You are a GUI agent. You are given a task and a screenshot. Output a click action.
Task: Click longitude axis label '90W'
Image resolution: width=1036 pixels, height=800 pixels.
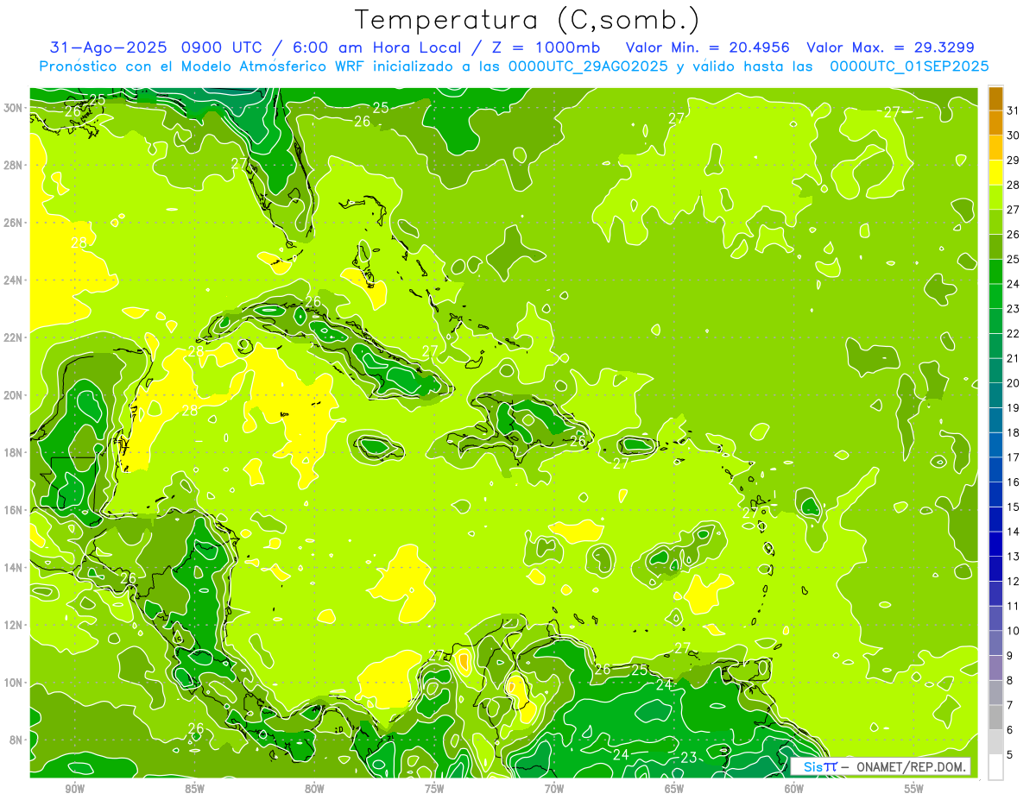(74, 790)
